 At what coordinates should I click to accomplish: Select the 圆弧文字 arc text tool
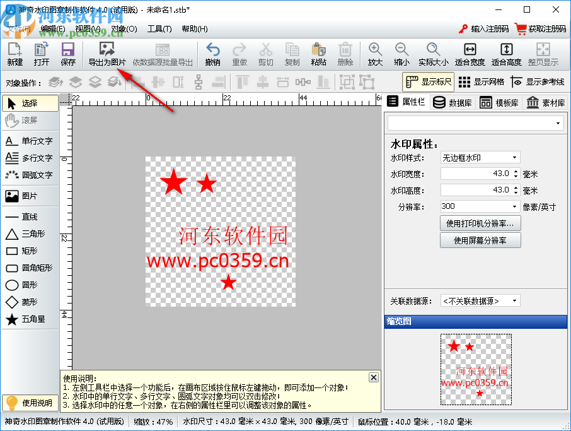pyautogui.click(x=28, y=175)
